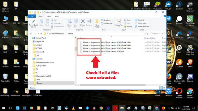
Task: Select Marvel vs. Capcom Track 3 bin file
Action: 105,48
